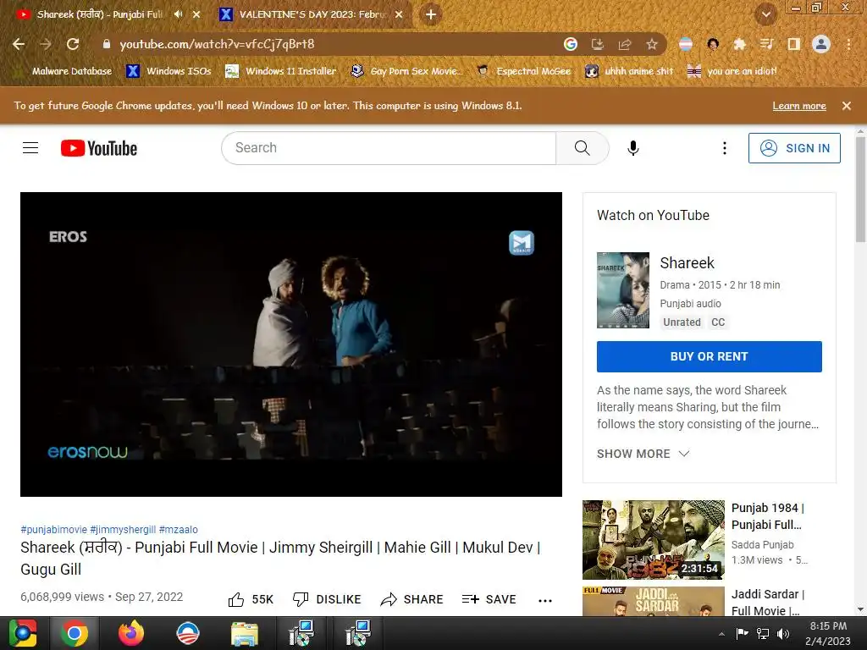Click the install app icon in address bar

point(598,44)
